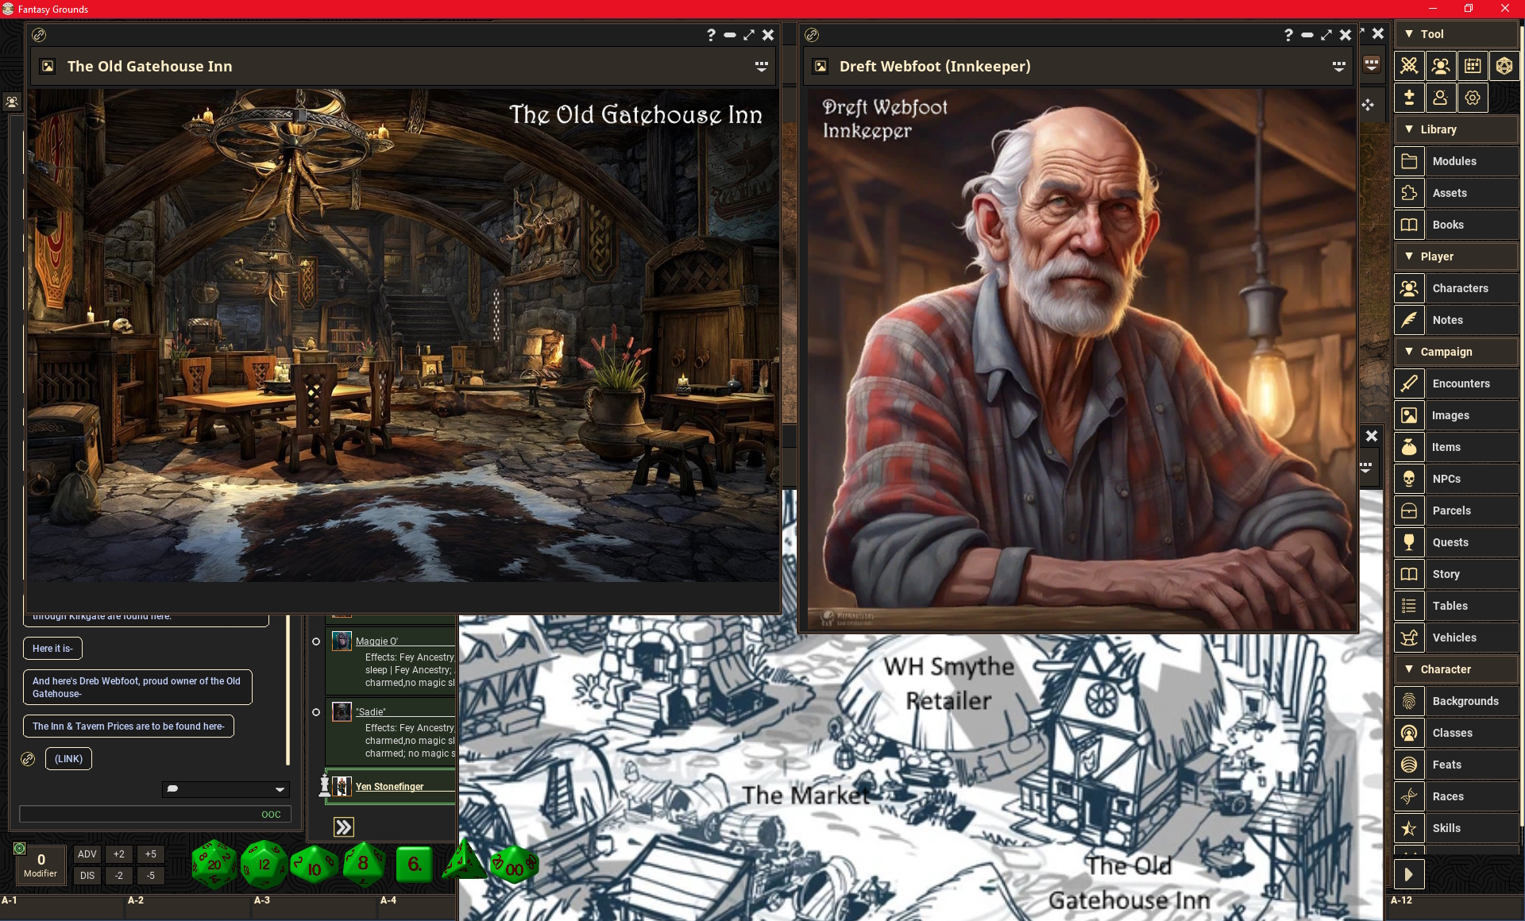Toggle ADV advantage modifier
This screenshot has width=1525, height=921.
coord(87,854)
